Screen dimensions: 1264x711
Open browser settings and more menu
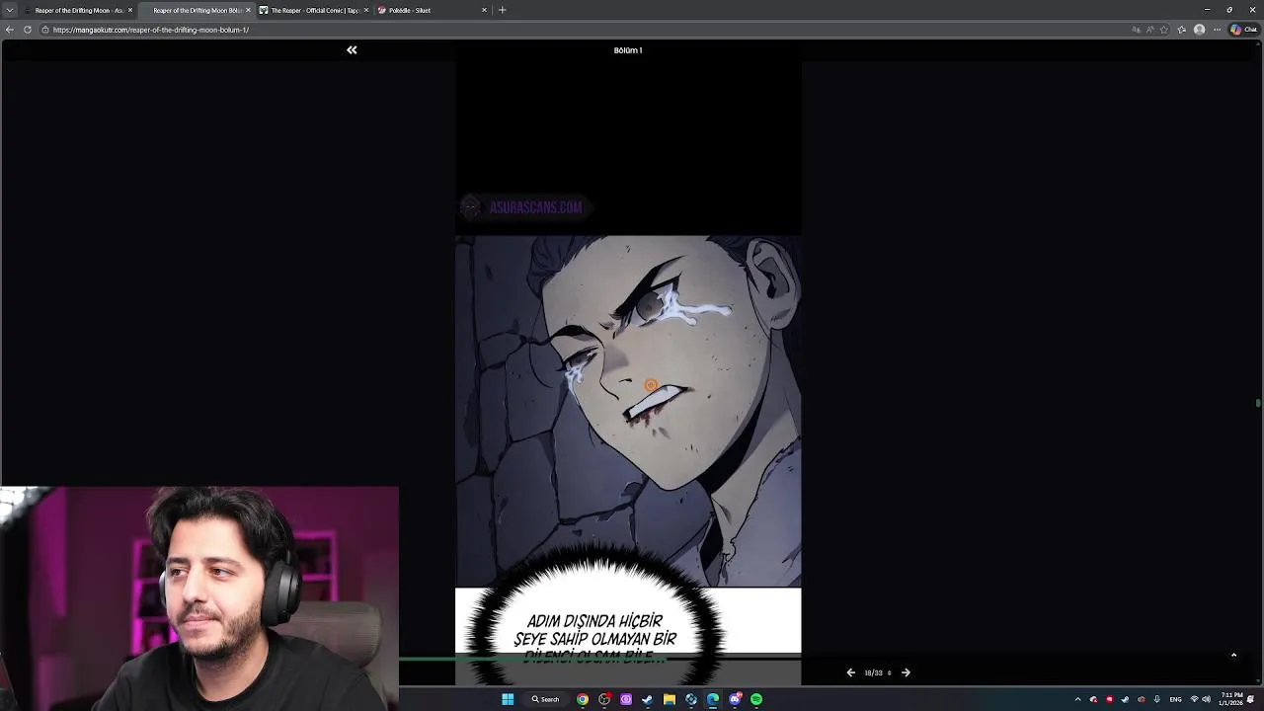[x=1217, y=30]
